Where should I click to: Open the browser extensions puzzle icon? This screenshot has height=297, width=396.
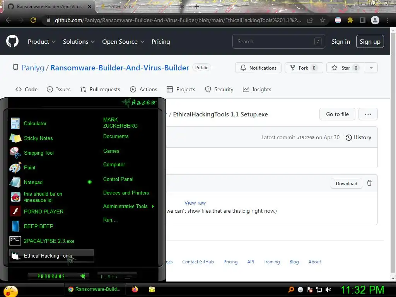350,20
